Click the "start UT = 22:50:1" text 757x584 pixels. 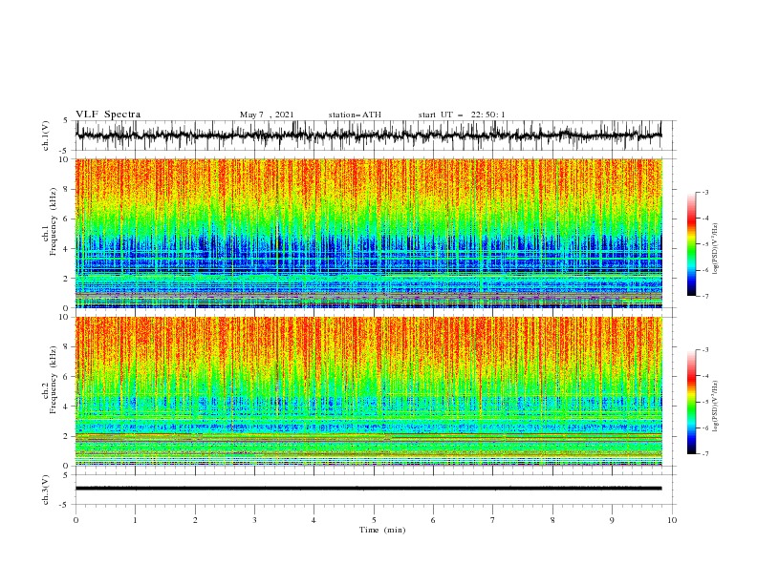(462, 115)
